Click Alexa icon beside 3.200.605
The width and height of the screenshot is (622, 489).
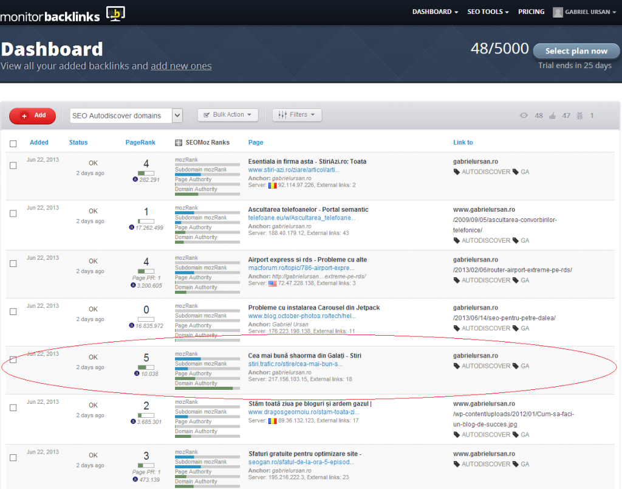pyautogui.click(x=133, y=285)
